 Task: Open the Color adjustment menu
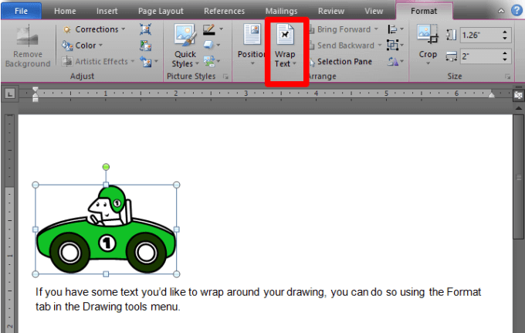coord(83,46)
